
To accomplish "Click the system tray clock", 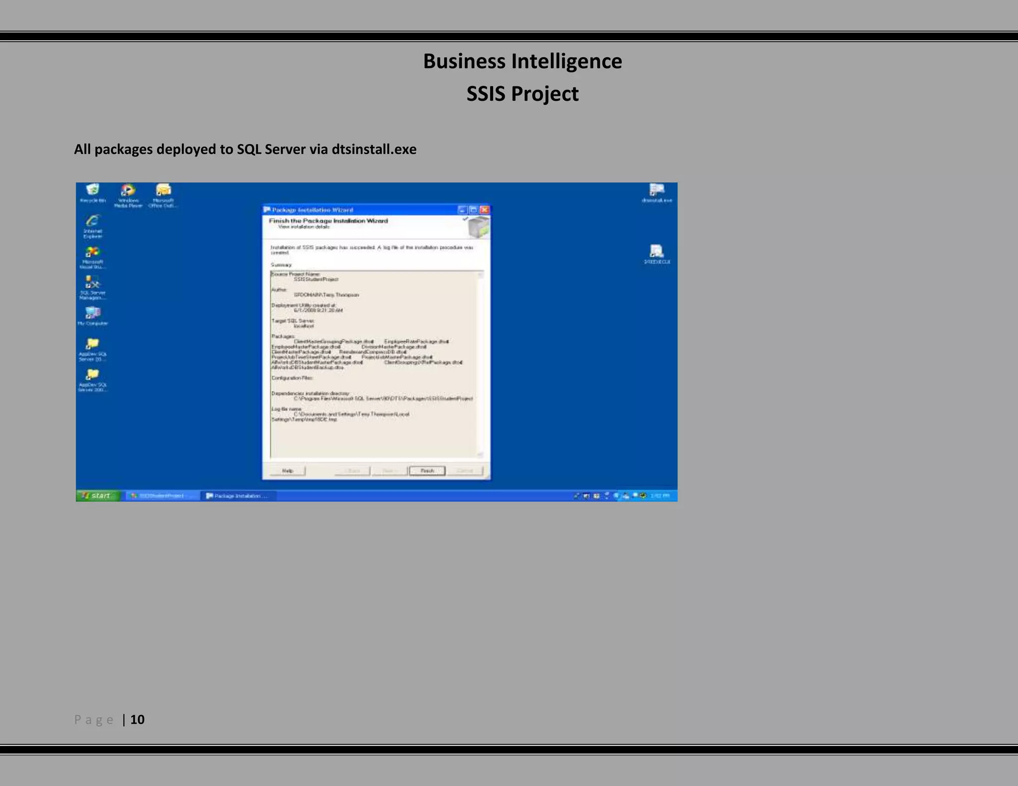I will click(x=660, y=496).
